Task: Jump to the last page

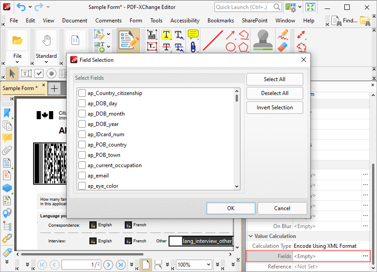Action: (121, 265)
